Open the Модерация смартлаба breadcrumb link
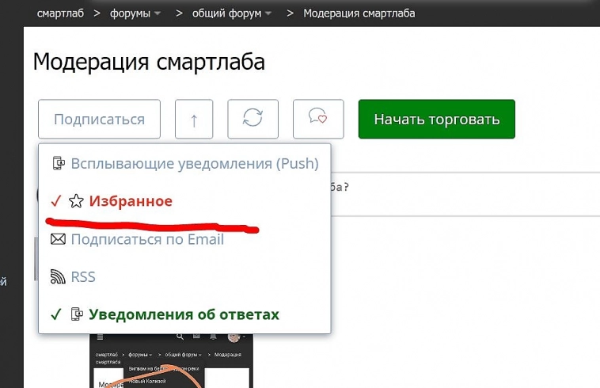Image resolution: width=600 pixels, height=388 pixels. click(x=359, y=13)
